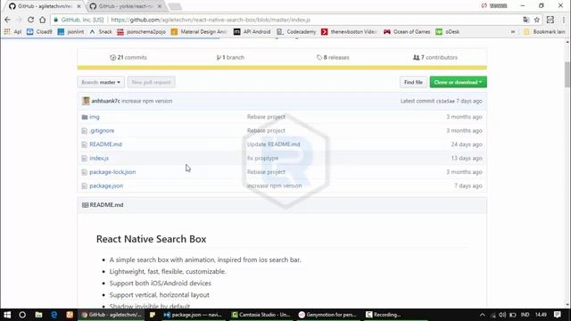View the 1 branch list
Image resolution: width=571 pixels, height=321 pixels.
pyautogui.click(x=230, y=57)
